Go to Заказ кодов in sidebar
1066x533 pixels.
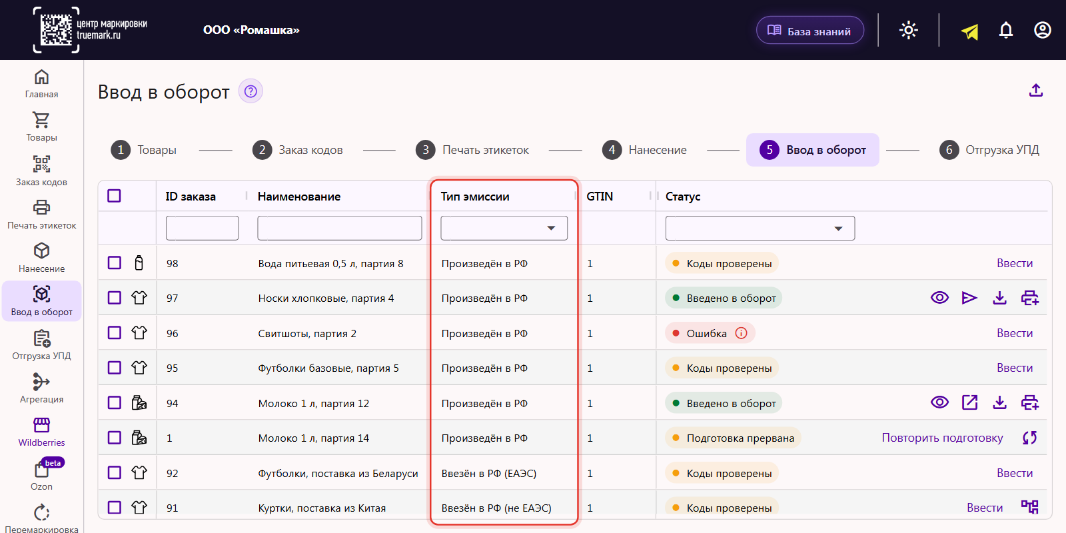[41, 171]
